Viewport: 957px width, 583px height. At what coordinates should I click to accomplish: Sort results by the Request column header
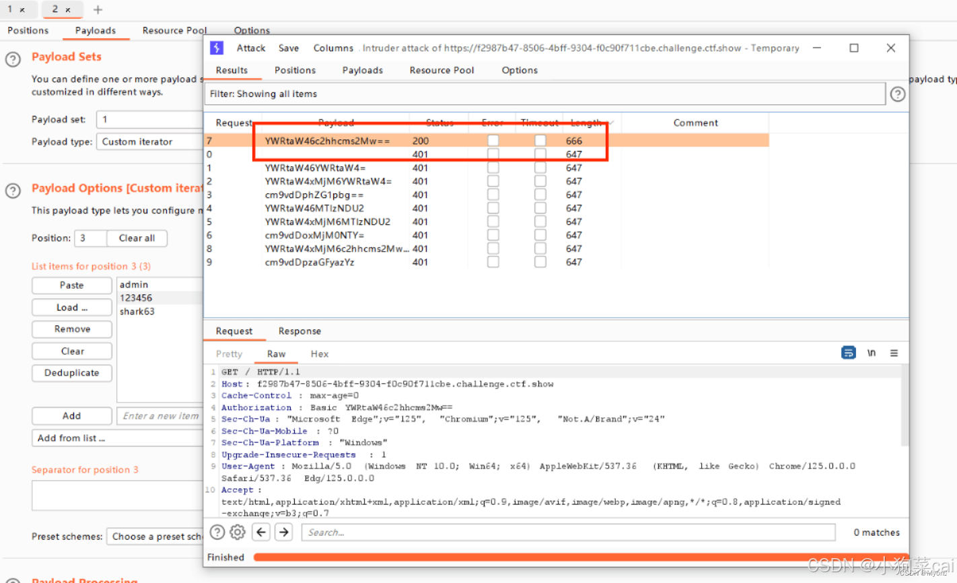(233, 123)
